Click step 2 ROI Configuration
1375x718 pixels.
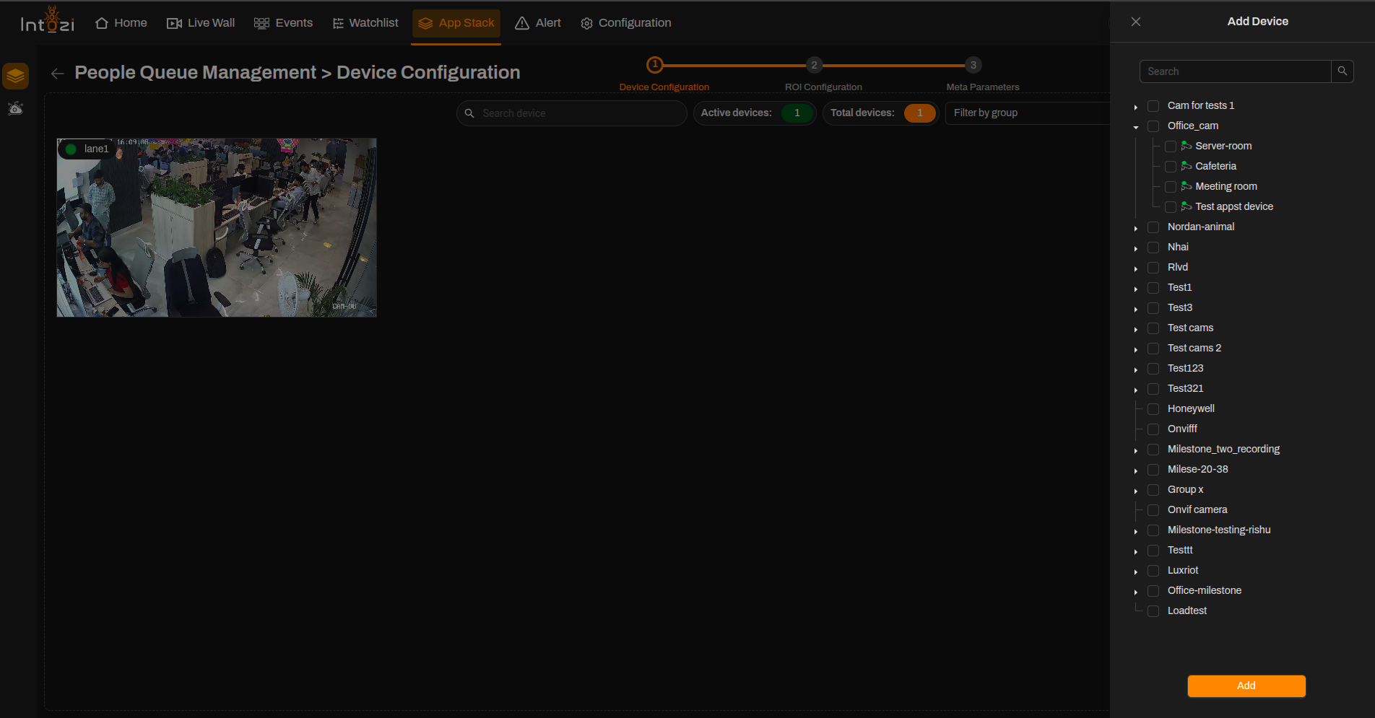(814, 65)
